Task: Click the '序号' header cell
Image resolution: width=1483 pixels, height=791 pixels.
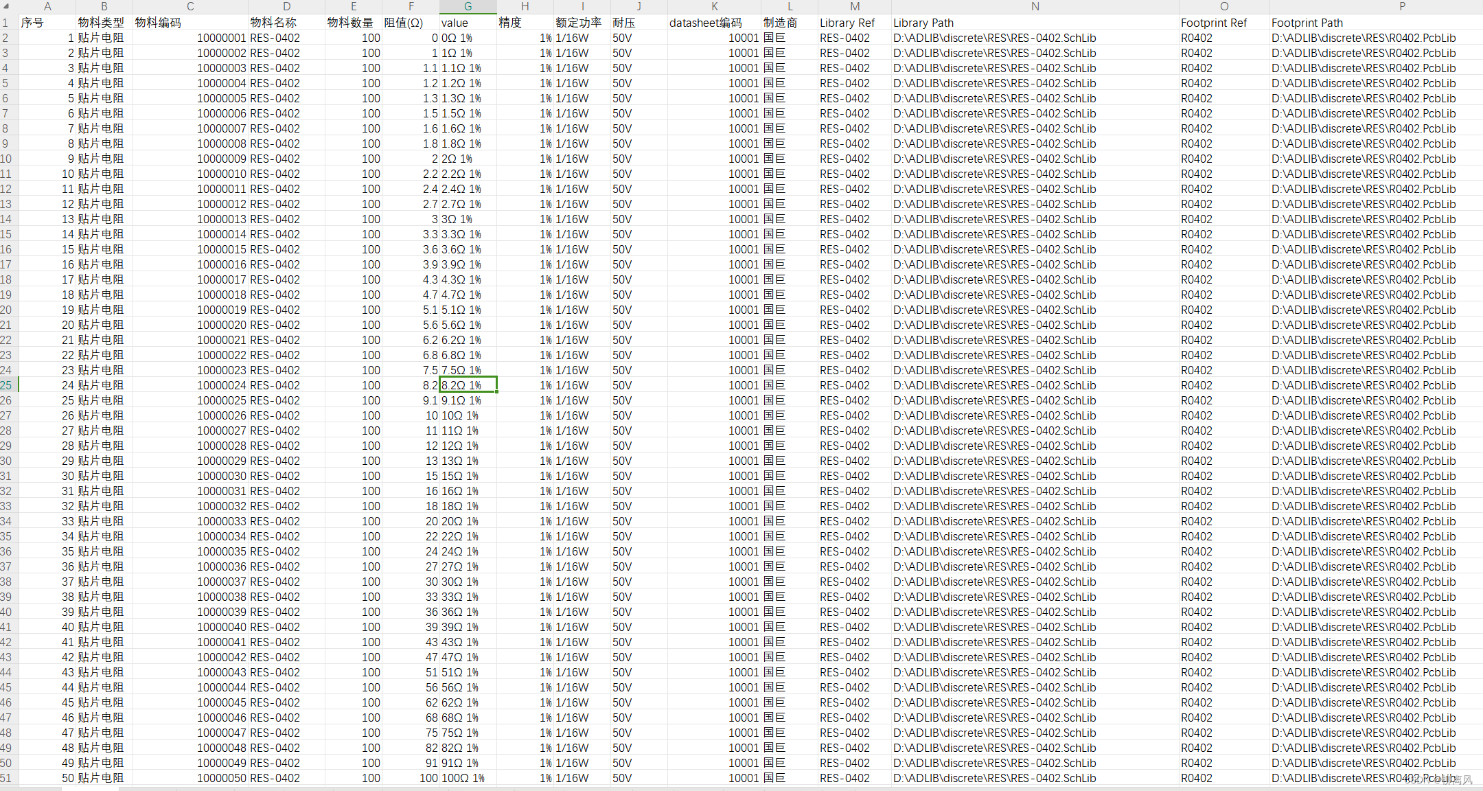Action: click(32, 23)
